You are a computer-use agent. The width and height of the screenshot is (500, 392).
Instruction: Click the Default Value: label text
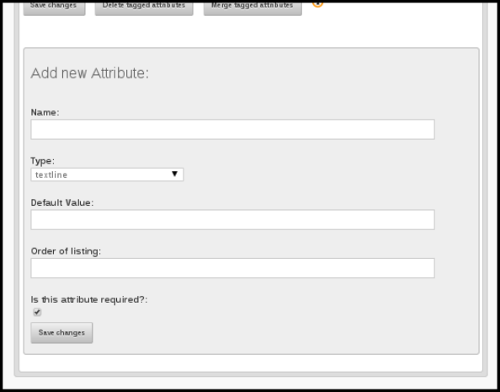click(x=62, y=203)
